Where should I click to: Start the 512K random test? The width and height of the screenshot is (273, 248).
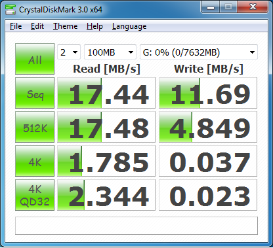pos(35,127)
